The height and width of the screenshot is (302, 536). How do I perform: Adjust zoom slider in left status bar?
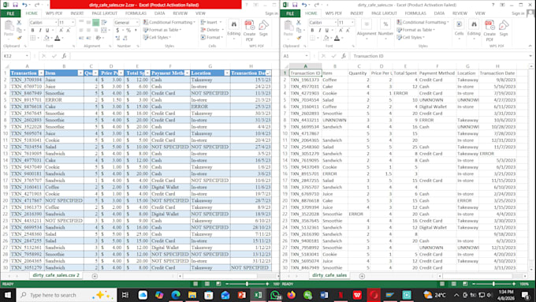[247, 284]
